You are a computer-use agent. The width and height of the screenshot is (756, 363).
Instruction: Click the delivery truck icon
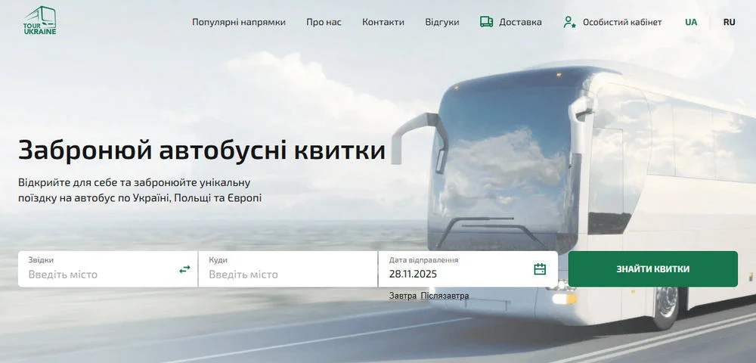pos(486,22)
